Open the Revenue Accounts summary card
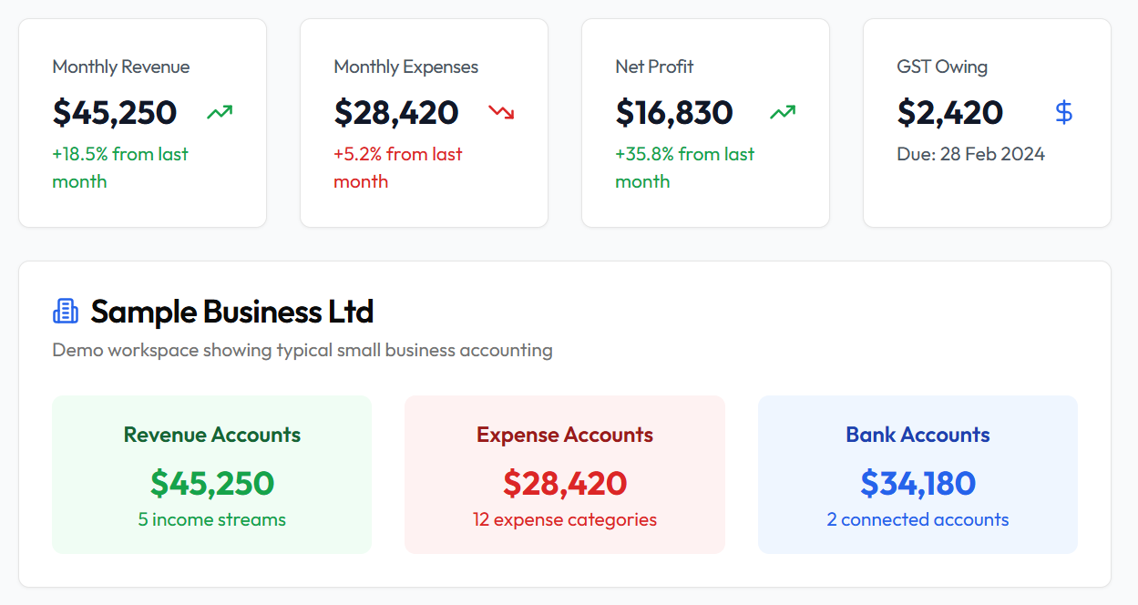Image resolution: width=1138 pixels, height=605 pixels. (211, 474)
